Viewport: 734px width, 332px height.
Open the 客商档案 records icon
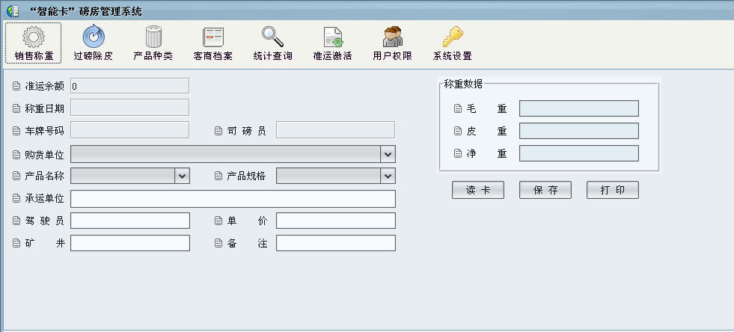pos(213,37)
